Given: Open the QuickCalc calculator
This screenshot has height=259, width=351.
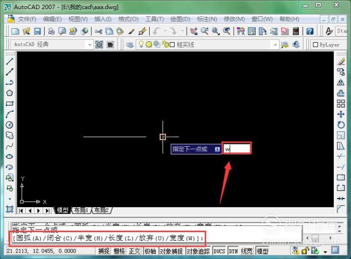Looking at the screenshot, I should 296,31.
